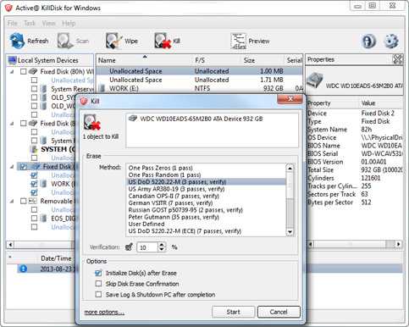Click the device tree left scroll arrow
The width and height of the screenshot is (409, 327).
[10, 244]
